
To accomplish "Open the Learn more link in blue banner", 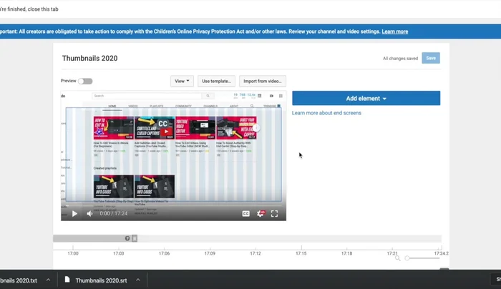I will (x=394, y=31).
